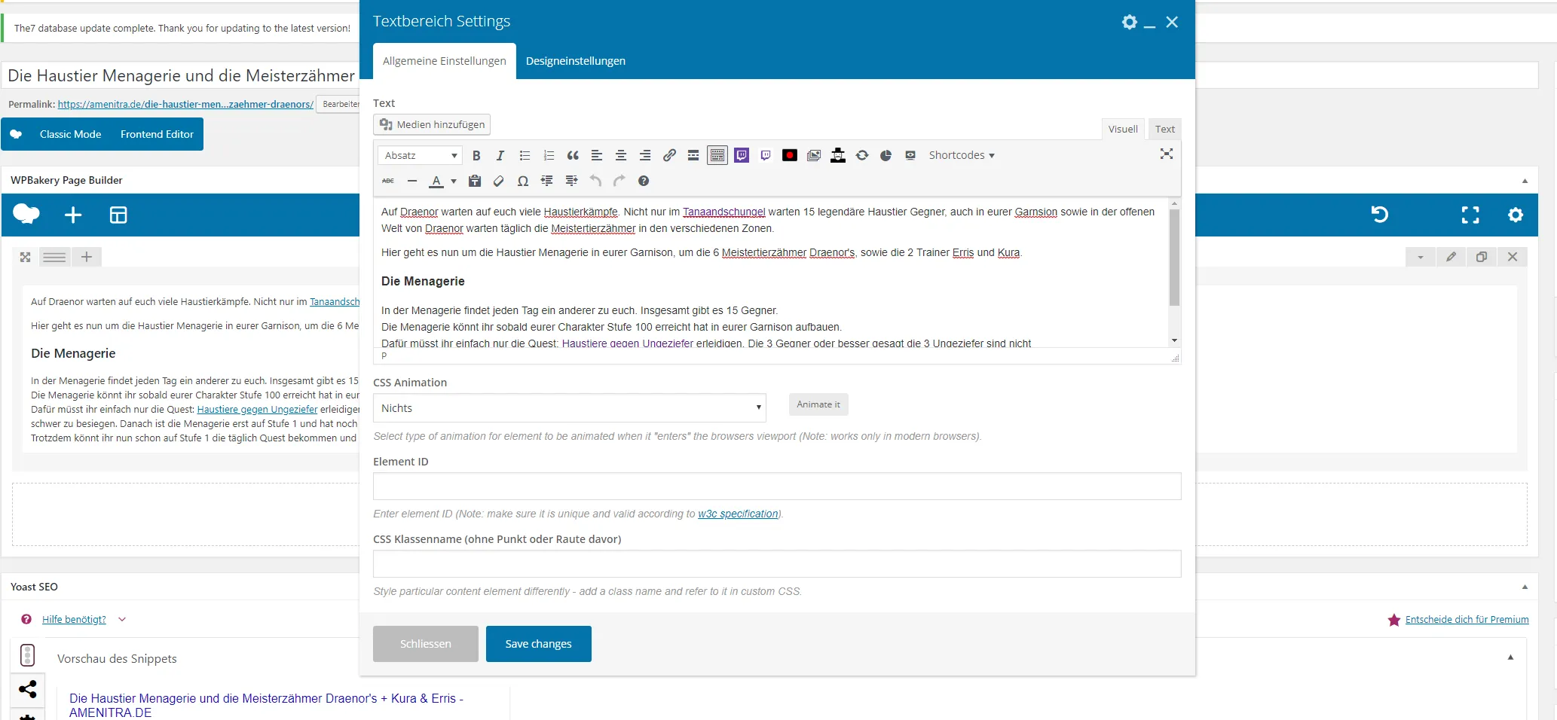
Task: Apply blockquote formatting
Action: [x=573, y=155]
